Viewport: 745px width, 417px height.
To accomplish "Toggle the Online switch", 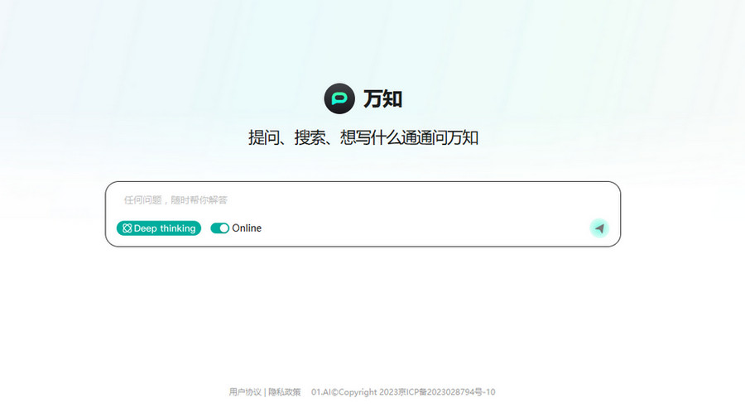I will coord(219,228).
